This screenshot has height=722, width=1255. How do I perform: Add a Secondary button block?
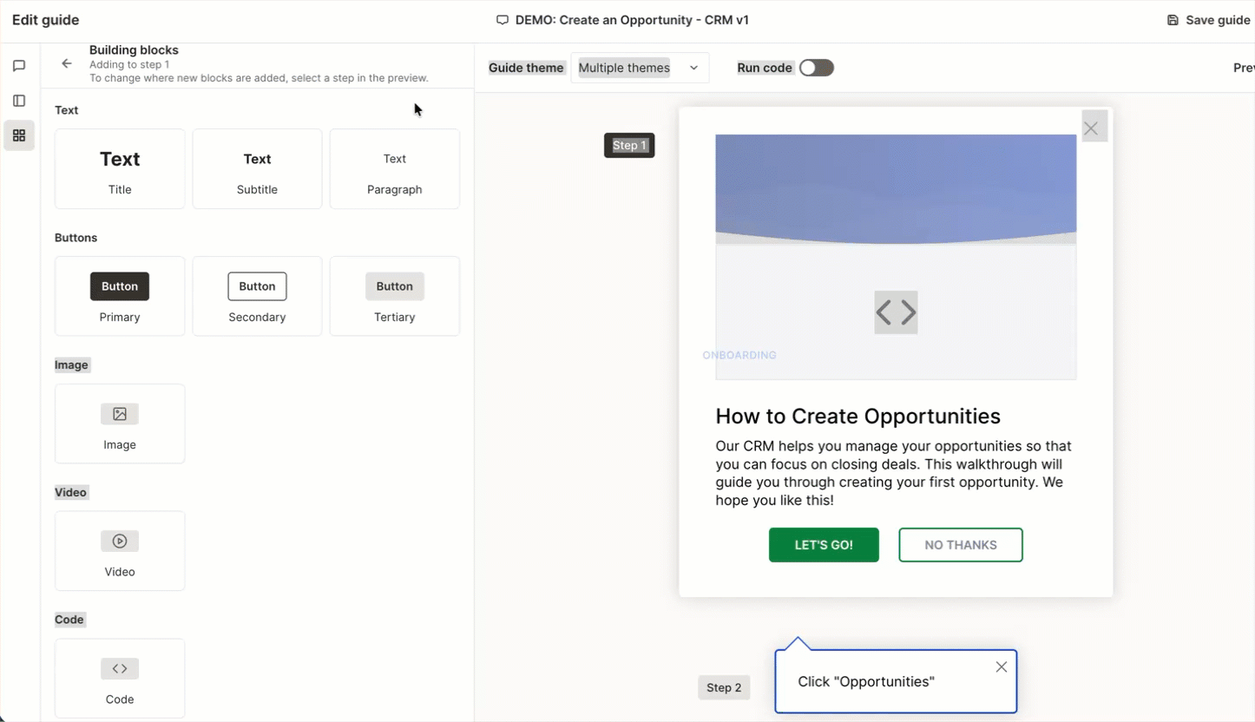tap(257, 296)
